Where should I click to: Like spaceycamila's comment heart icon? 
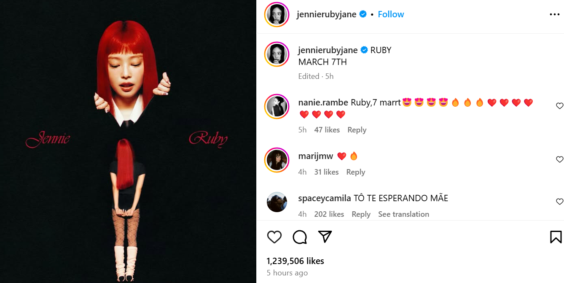tap(560, 202)
